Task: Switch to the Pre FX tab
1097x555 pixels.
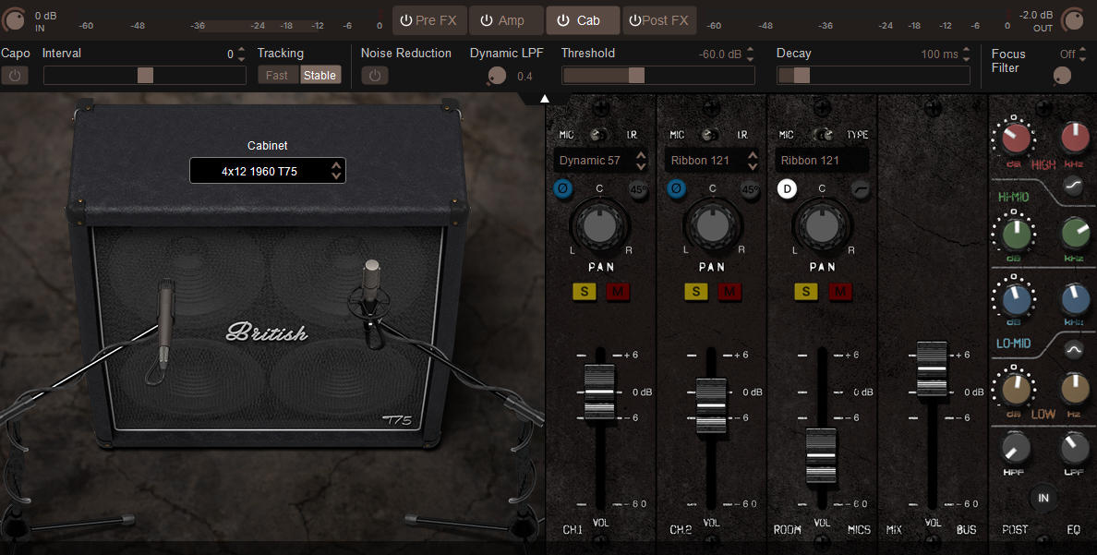Action: coord(428,20)
